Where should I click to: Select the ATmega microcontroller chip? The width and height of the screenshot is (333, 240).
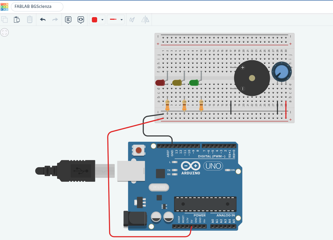[x=205, y=204]
